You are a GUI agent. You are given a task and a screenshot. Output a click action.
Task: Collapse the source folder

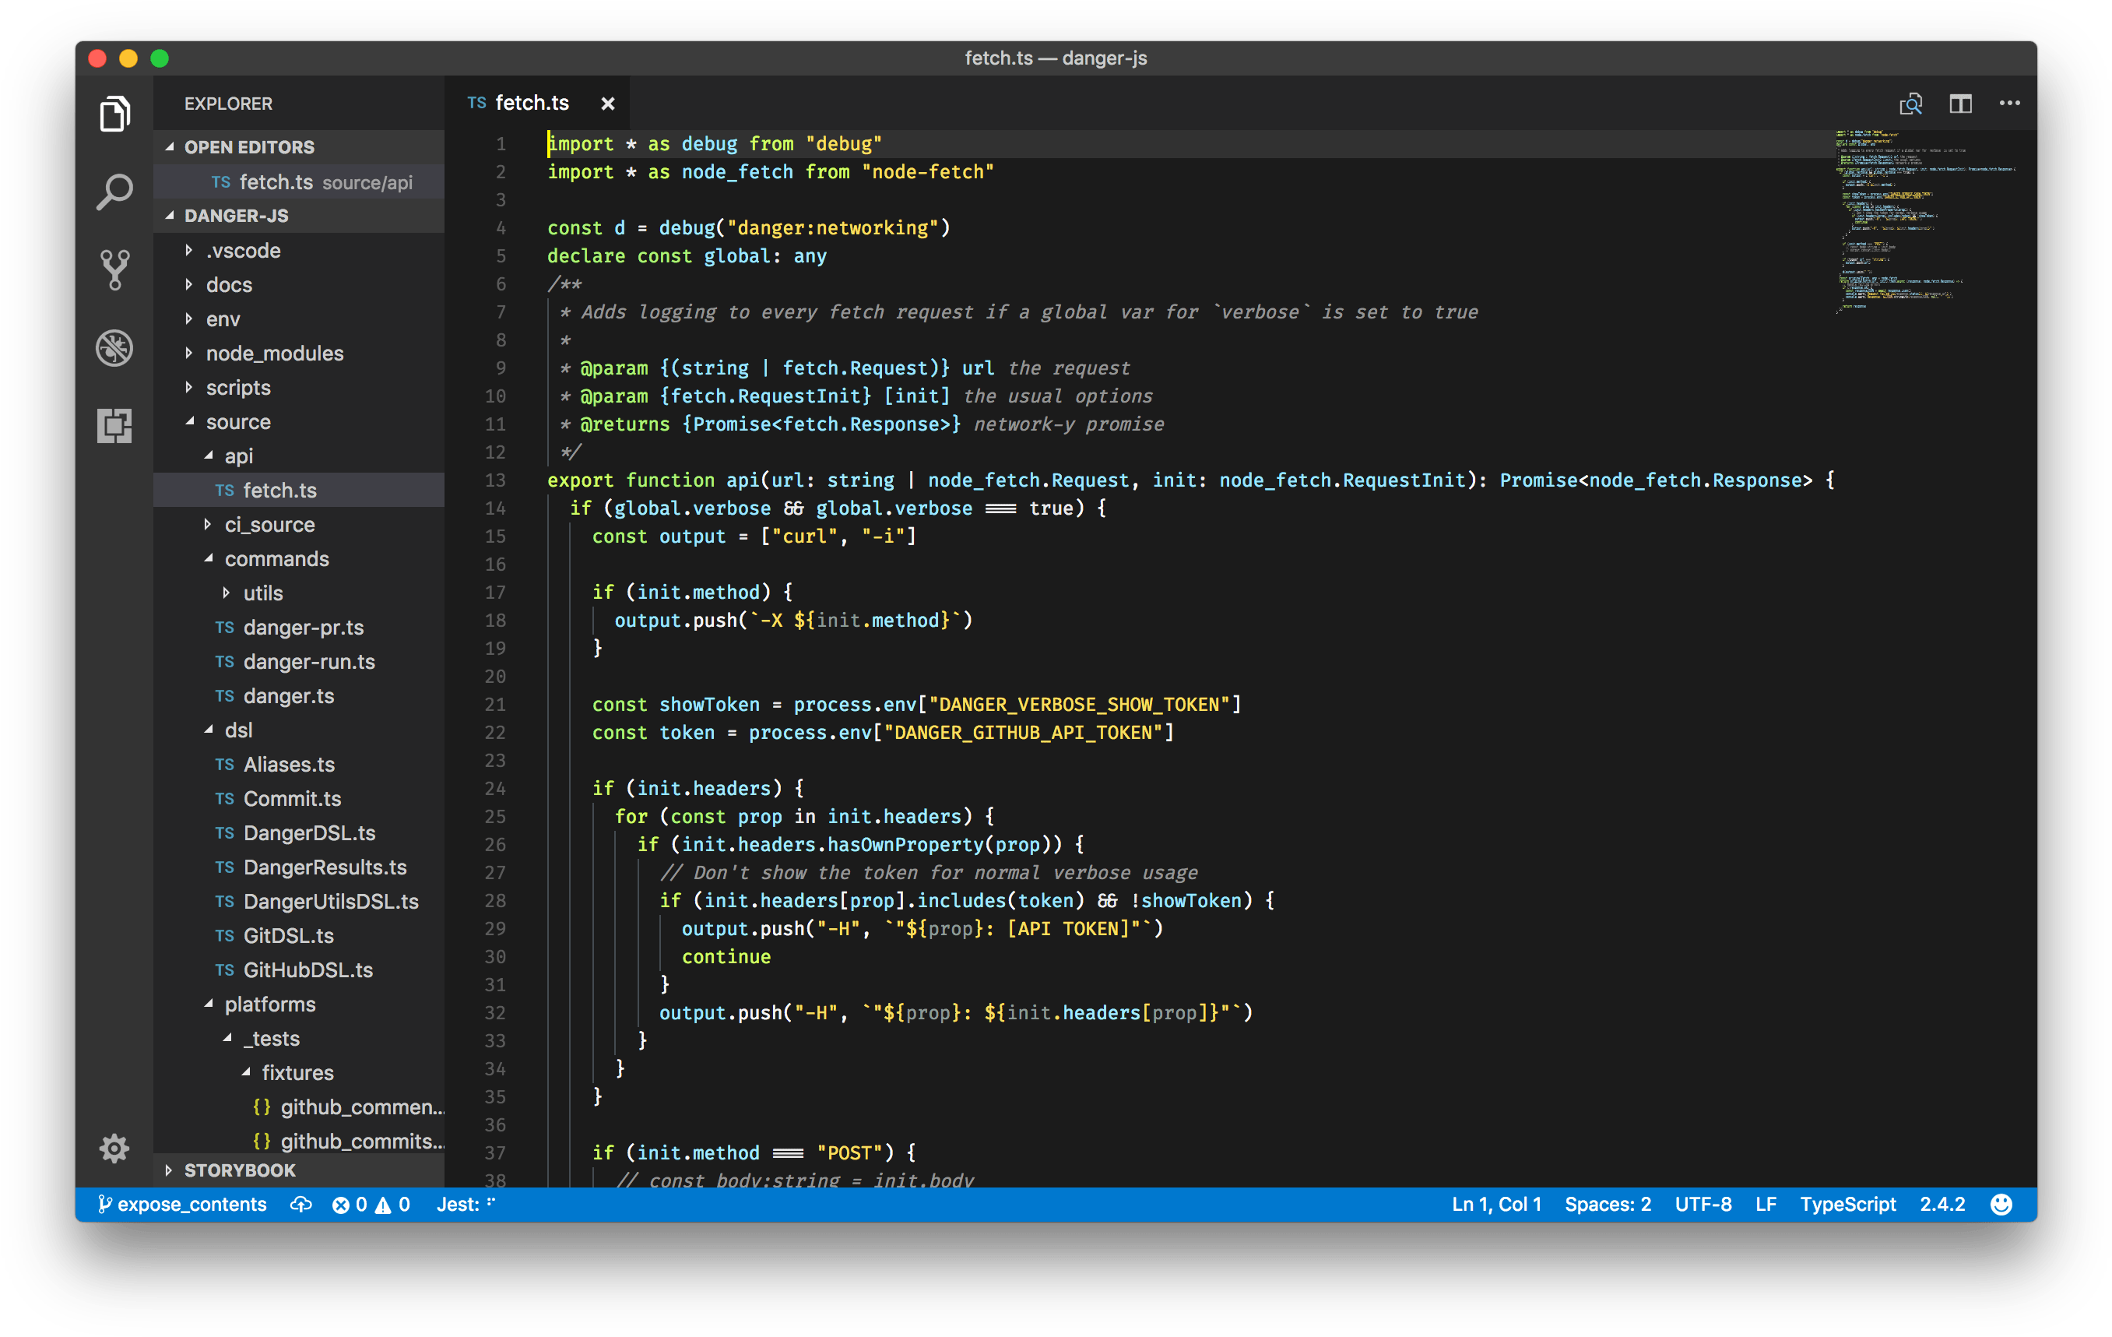pyautogui.click(x=299, y=421)
